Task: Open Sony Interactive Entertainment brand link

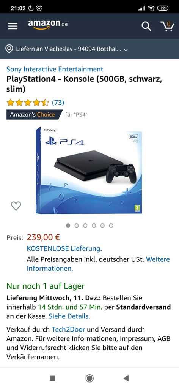Action: coord(55,69)
